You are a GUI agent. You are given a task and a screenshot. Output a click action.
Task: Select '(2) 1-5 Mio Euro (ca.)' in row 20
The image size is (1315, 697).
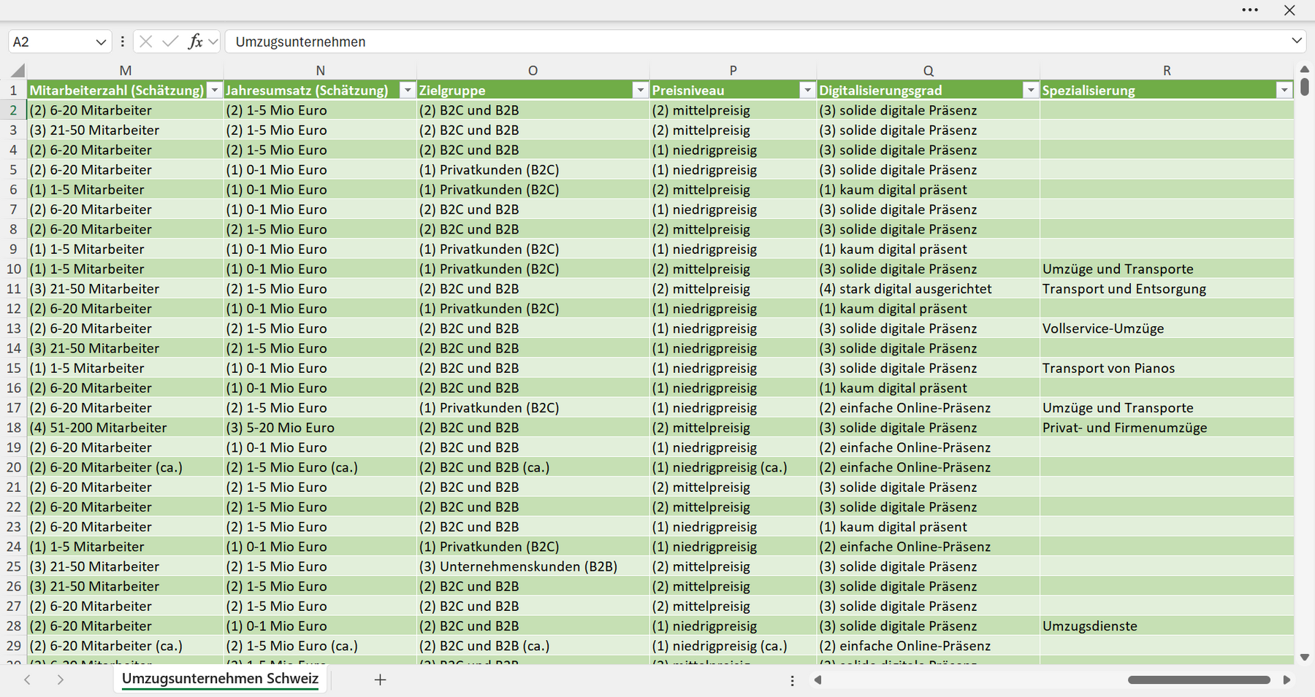tap(320, 467)
